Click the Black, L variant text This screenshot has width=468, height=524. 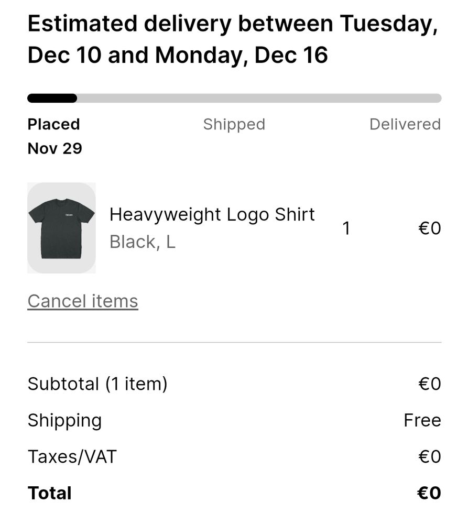[x=143, y=242]
